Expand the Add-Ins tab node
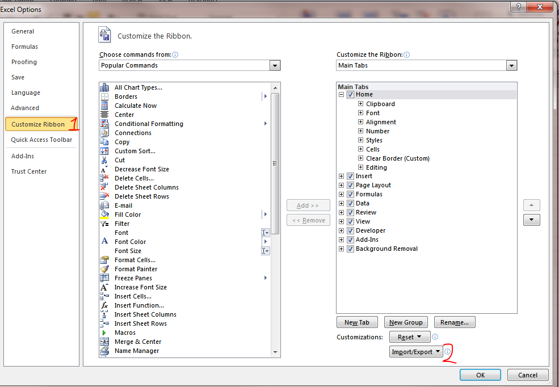 pyautogui.click(x=341, y=239)
